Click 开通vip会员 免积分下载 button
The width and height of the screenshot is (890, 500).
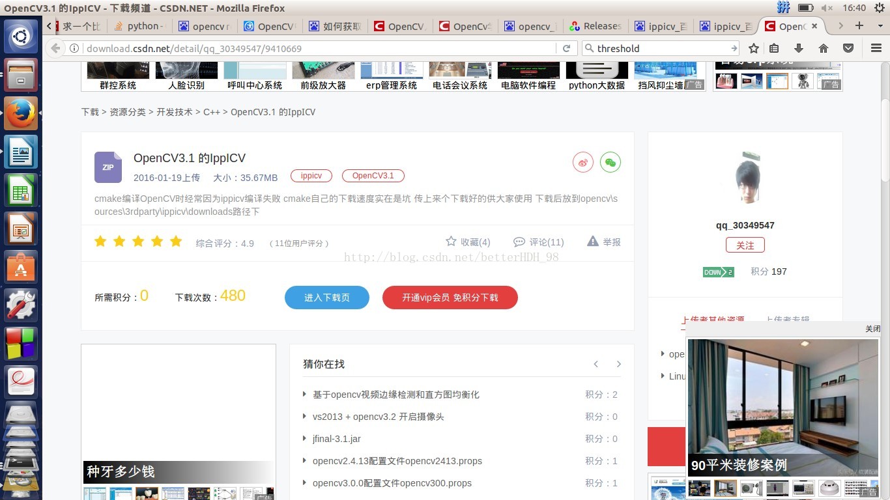(x=450, y=298)
